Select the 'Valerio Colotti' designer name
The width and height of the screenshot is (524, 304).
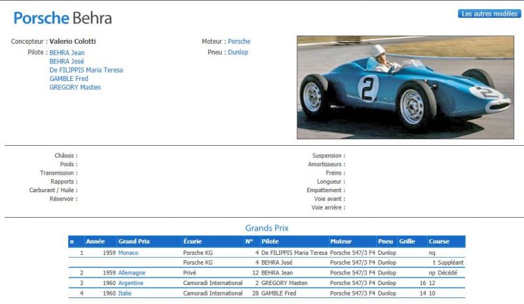pyautogui.click(x=73, y=41)
